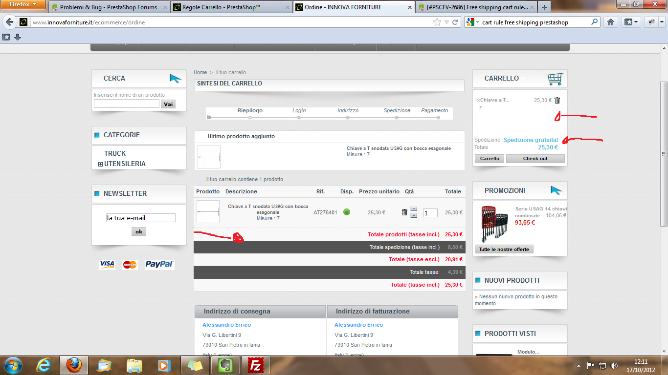Click the blue arrow icon beside CERCA

coord(175,78)
